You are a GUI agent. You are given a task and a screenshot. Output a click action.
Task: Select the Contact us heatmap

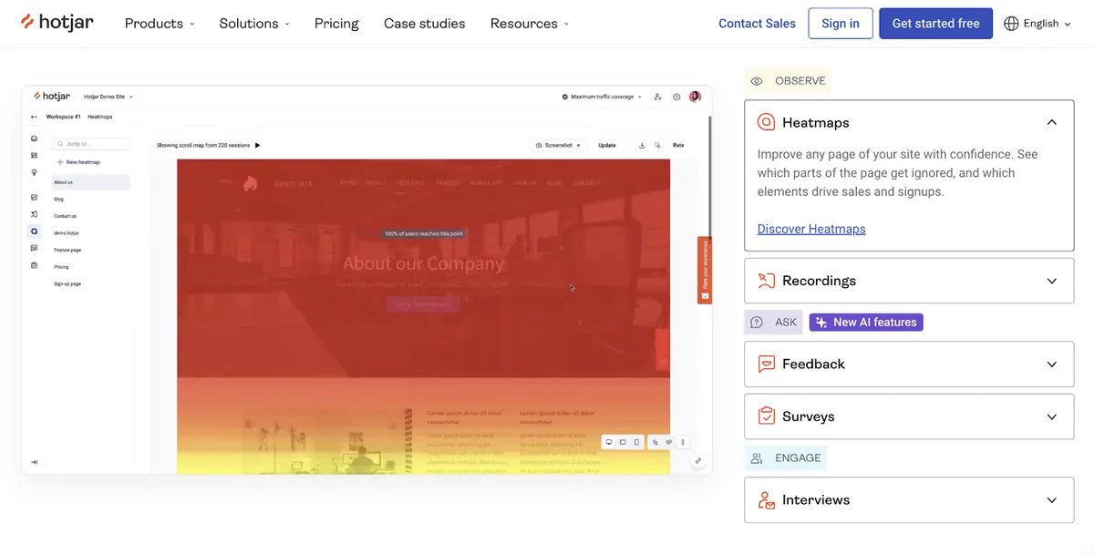(x=66, y=216)
